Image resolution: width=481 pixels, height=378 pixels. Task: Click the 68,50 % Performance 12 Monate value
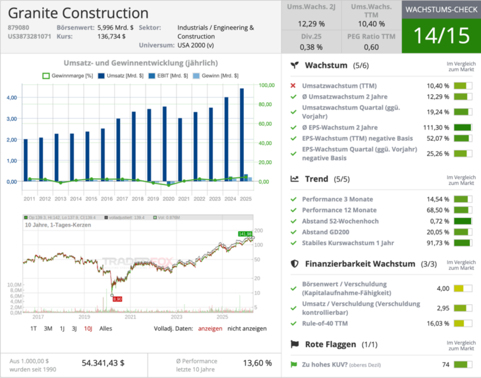pos(438,210)
